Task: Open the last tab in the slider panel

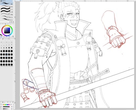Action: click(x=13, y=102)
